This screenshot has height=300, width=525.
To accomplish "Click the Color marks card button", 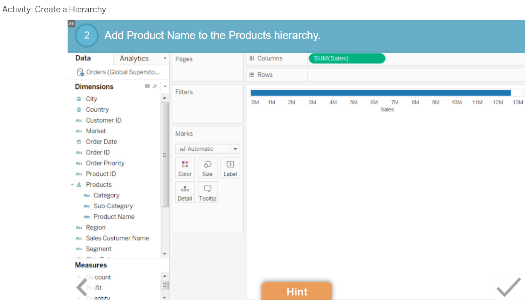I will 185,168.
